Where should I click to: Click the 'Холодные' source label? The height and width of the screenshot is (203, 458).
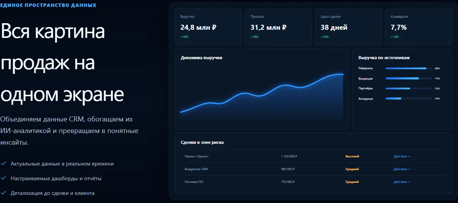(x=365, y=99)
